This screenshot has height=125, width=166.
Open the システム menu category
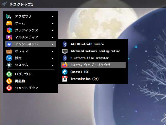30,65
